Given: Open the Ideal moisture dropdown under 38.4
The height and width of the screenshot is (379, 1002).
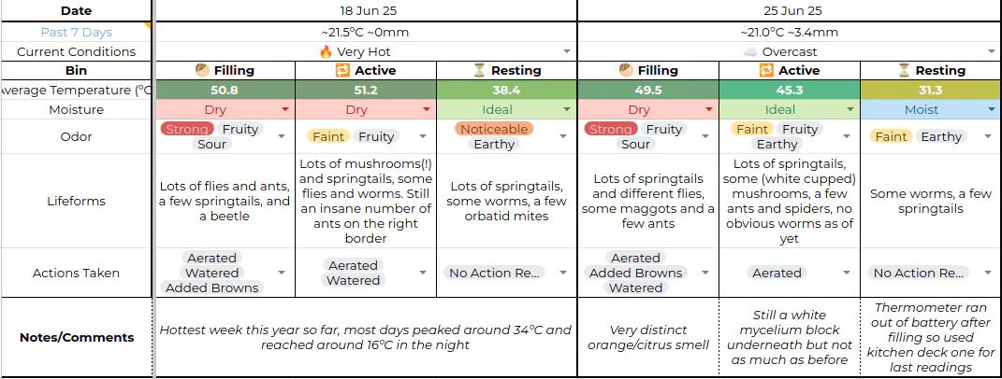Looking at the screenshot, I should click(568, 110).
